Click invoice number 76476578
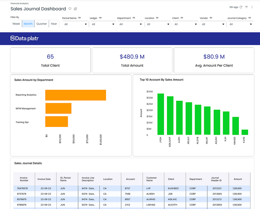The image size is (260, 209). pos(22,188)
